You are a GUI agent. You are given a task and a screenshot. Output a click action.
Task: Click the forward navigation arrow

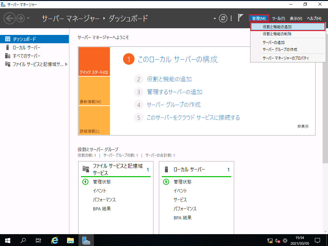point(20,18)
